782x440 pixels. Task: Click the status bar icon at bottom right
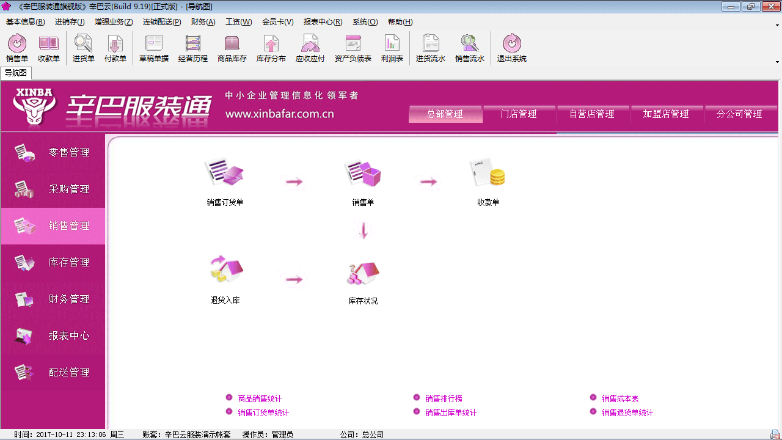click(x=775, y=435)
